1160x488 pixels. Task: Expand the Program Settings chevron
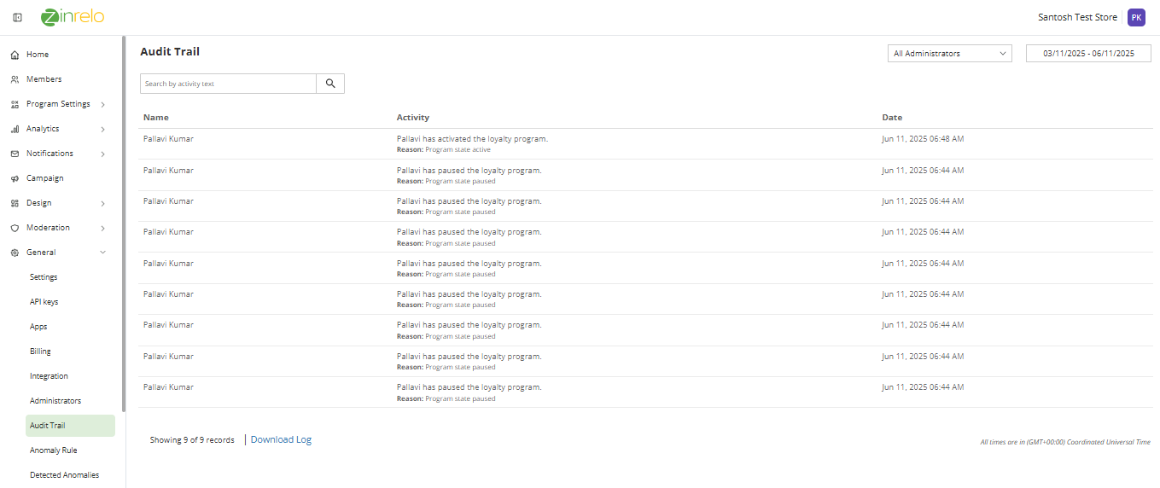coord(102,104)
